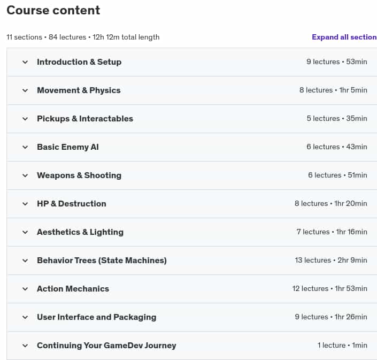Expand chevron beside Action Mechanics
This screenshot has width=377, height=360.
pos(25,289)
